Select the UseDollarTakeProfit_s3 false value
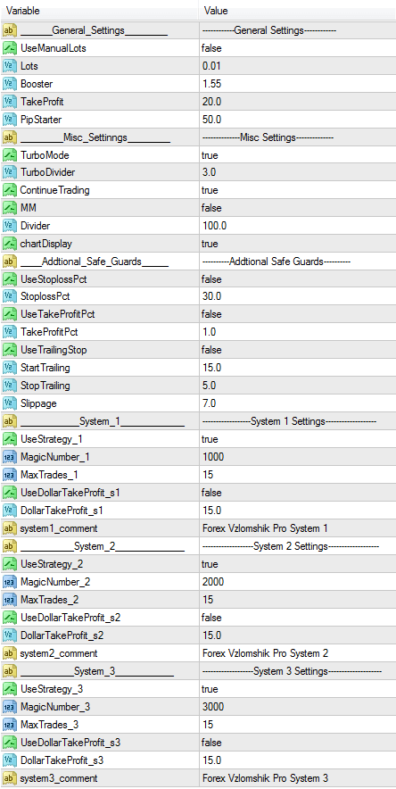Screen dimensions: 396x789 pyautogui.click(x=211, y=743)
